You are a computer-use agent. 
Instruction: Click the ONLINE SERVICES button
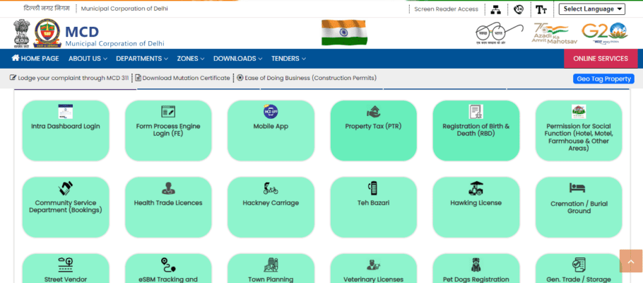601,58
